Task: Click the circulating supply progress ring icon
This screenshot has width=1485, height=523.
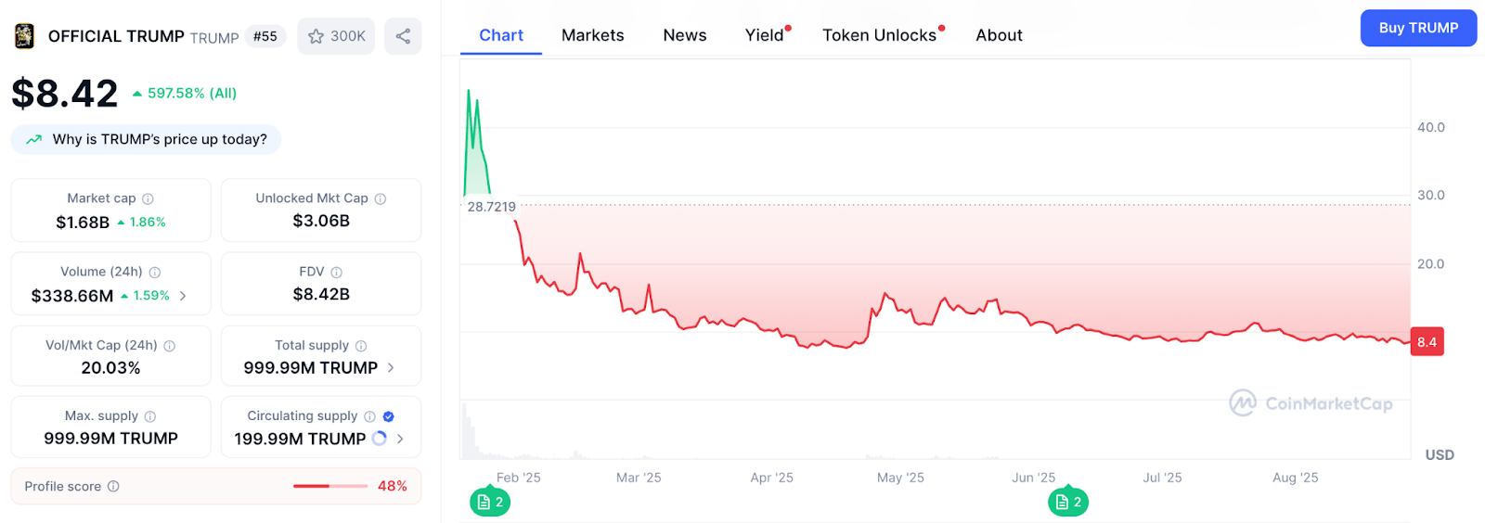Action: [x=380, y=439]
